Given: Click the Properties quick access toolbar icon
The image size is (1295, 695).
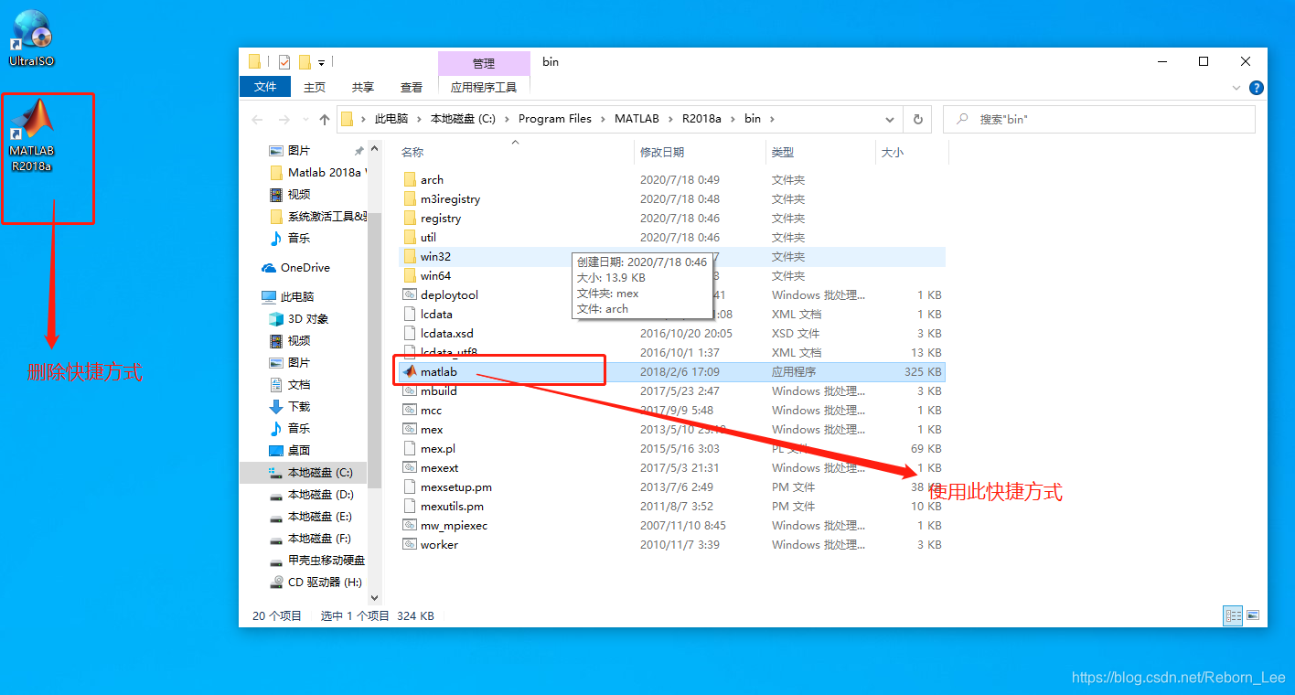Looking at the screenshot, I should tap(284, 62).
